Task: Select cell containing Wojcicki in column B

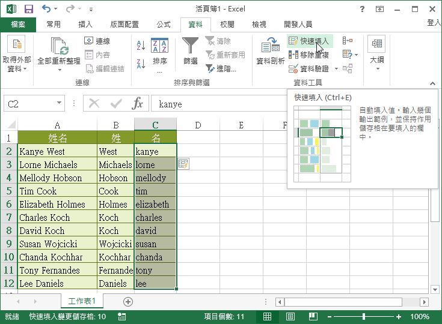Action: coord(115,244)
